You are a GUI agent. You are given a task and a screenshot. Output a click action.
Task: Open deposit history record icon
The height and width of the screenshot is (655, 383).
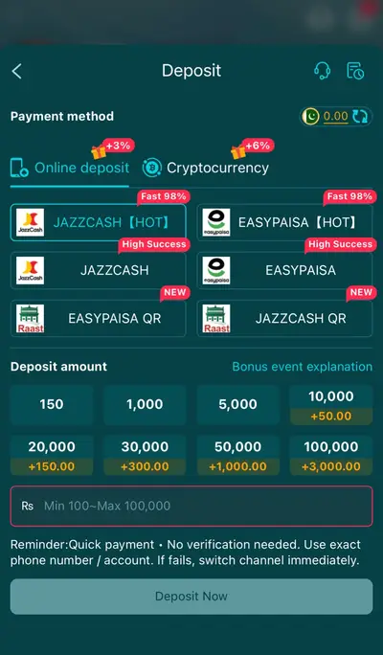click(355, 71)
